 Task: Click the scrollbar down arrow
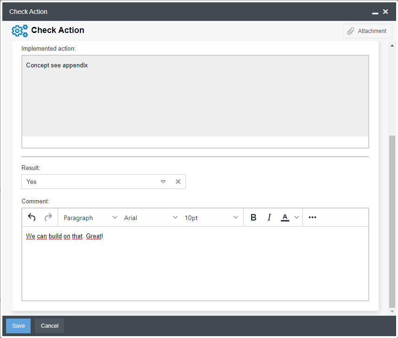tap(392, 311)
